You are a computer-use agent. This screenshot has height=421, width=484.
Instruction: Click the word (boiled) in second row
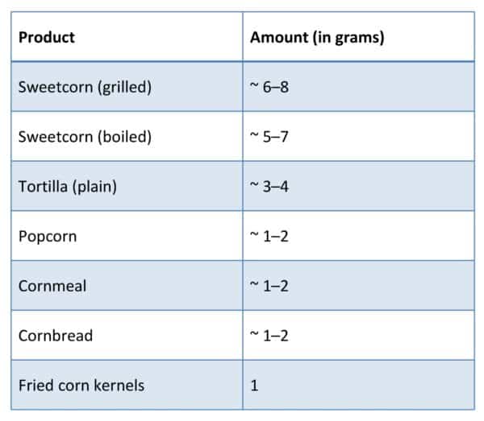point(125,137)
